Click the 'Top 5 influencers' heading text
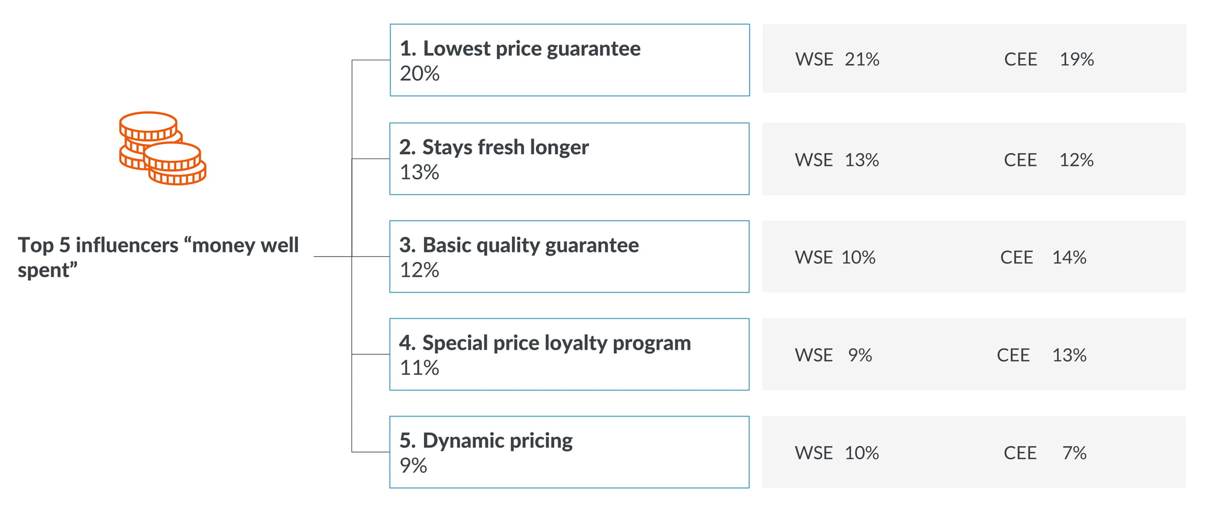 158,257
